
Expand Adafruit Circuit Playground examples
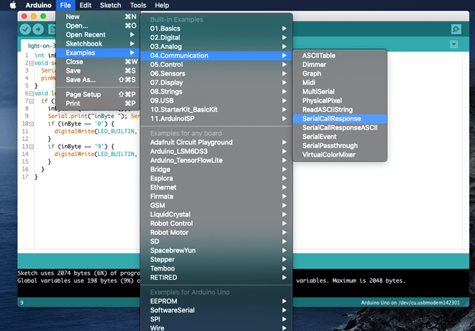click(216, 142)
